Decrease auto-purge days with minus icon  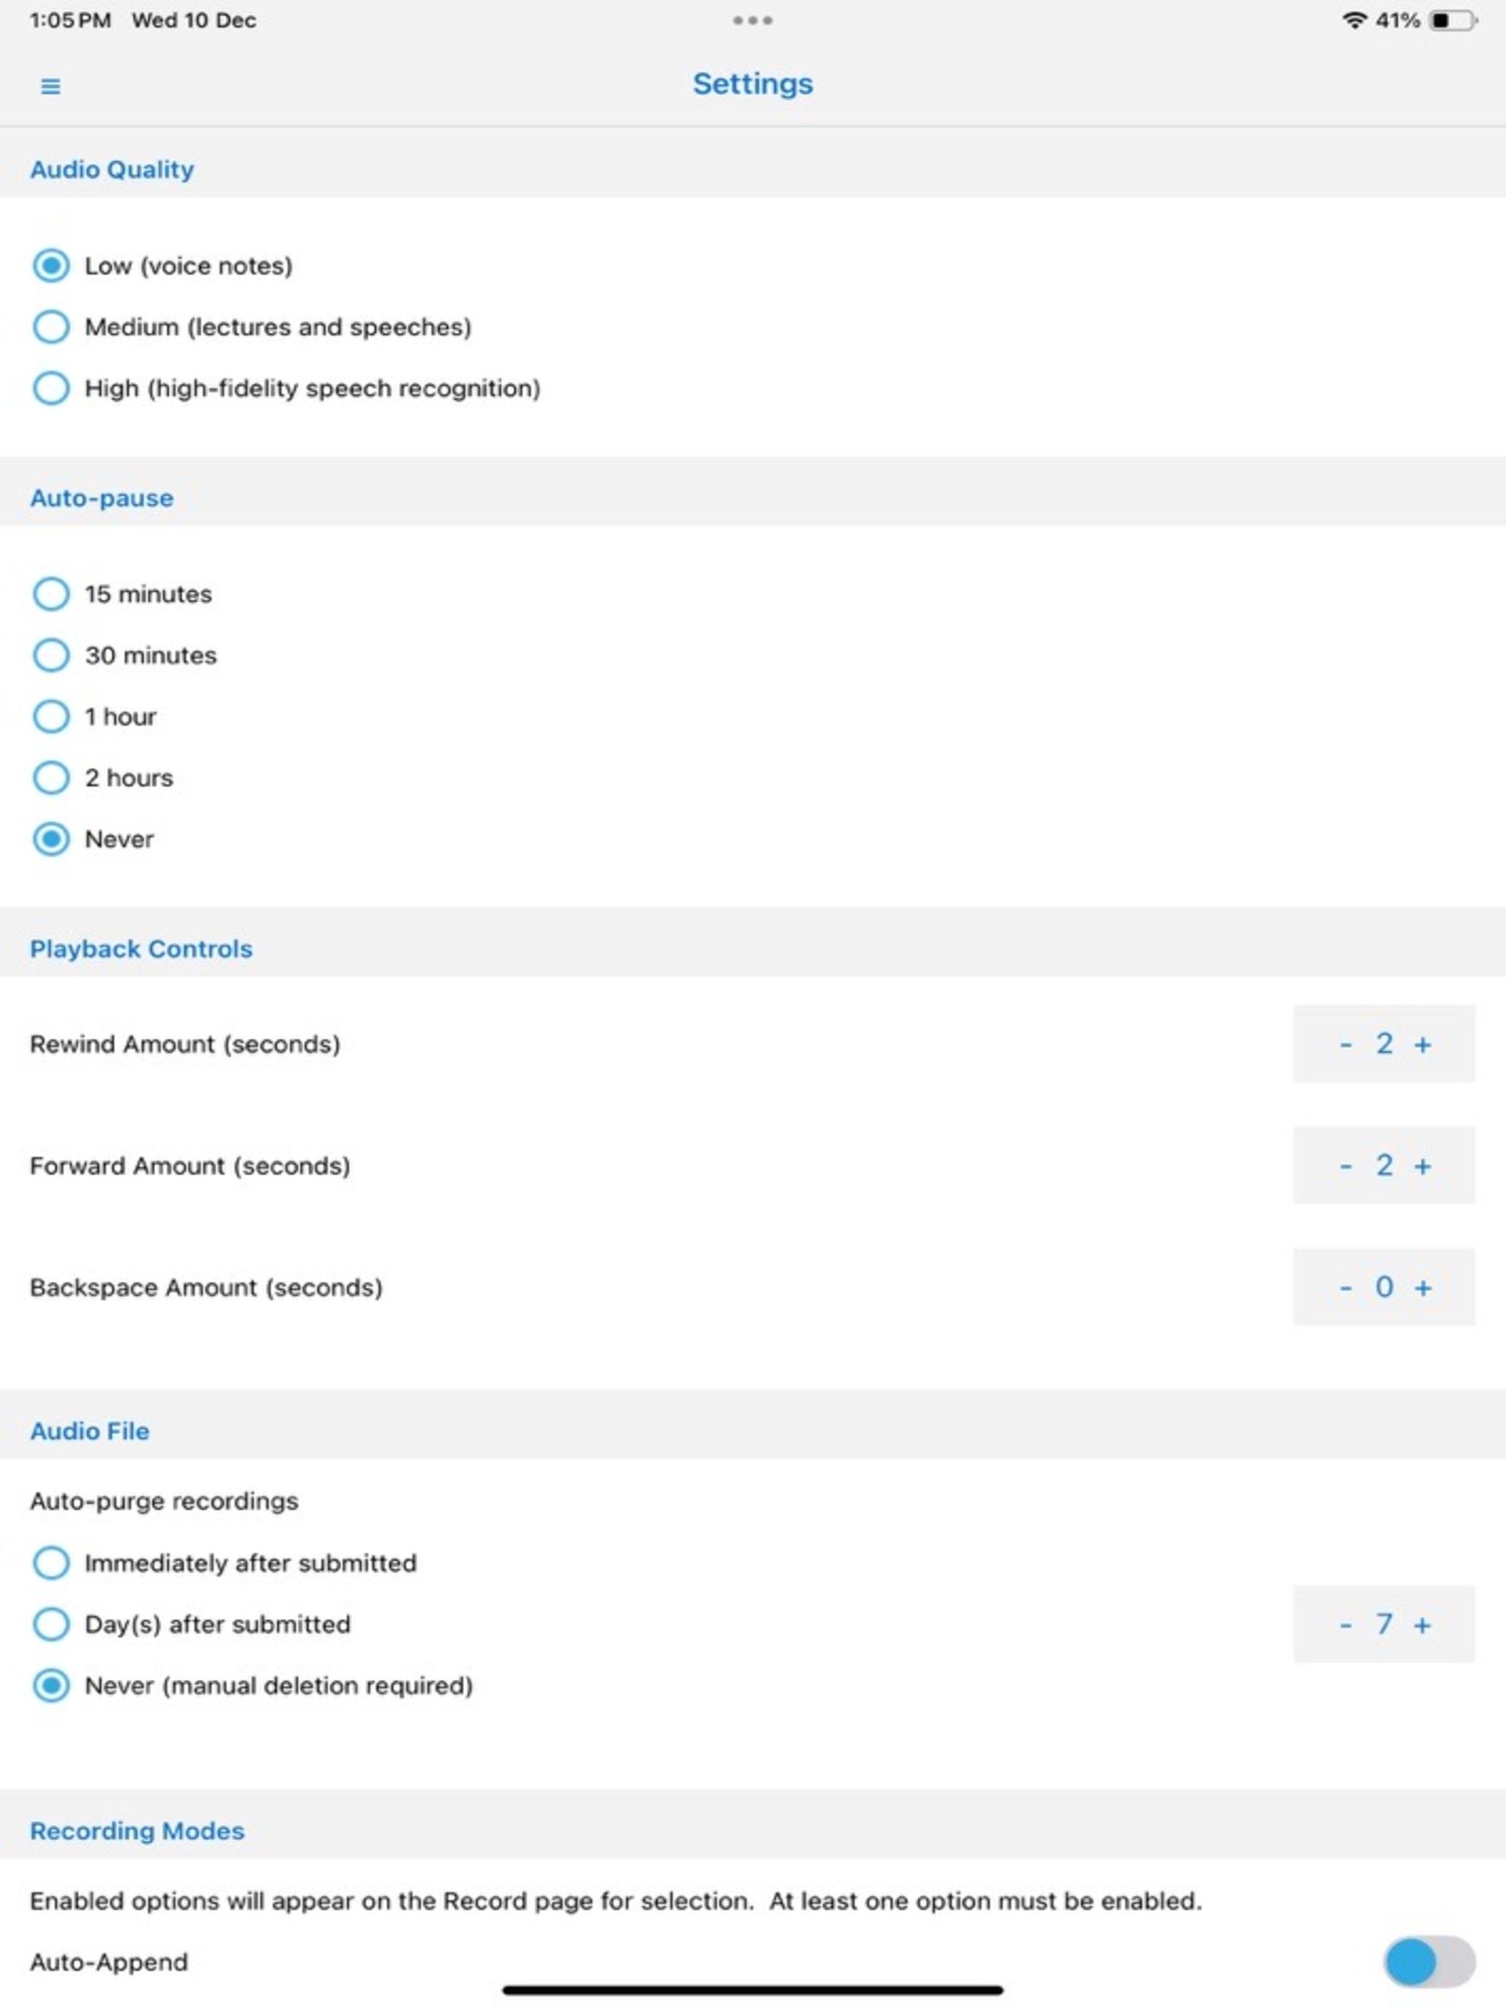click(x=1345, y=1625)
